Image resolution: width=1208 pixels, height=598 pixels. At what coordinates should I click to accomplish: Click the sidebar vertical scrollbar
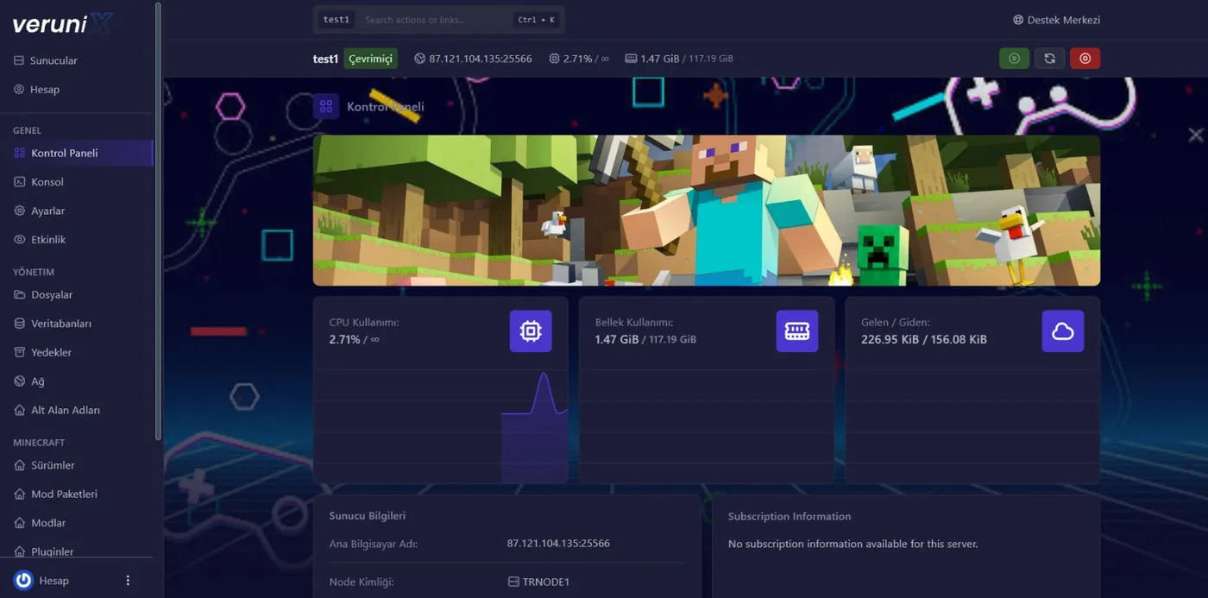158,222
